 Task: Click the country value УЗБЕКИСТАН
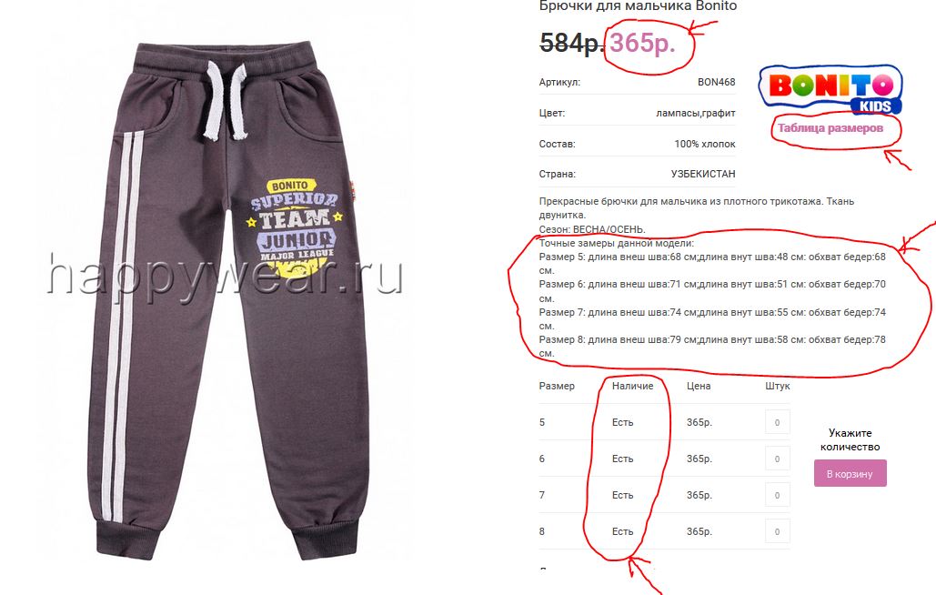[x=702, y=174]
